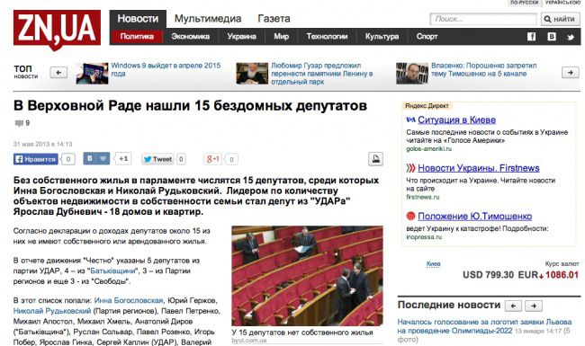Screen dimensions: 585x346
Task: Read Любомир Гузар Lenin monuments story
Action: (321, 74)
